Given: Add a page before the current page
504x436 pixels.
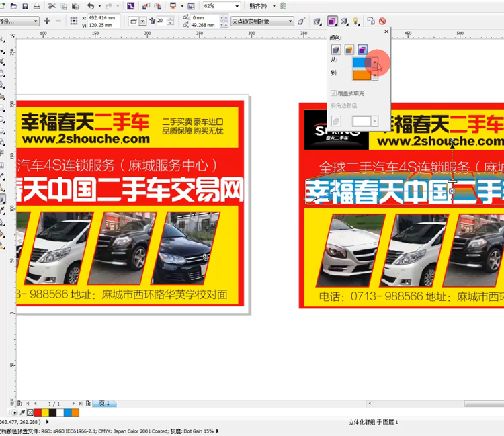Looking at the screenshot, I should (20, 403).
